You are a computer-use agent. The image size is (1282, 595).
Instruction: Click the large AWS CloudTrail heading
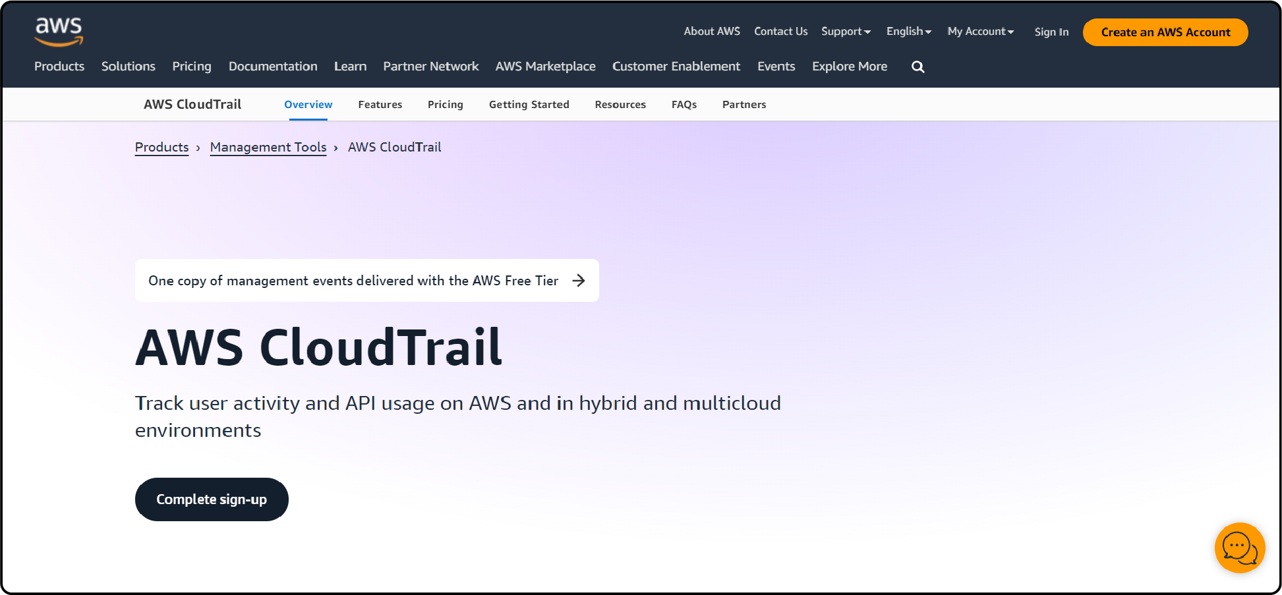(x=319, y=347)
